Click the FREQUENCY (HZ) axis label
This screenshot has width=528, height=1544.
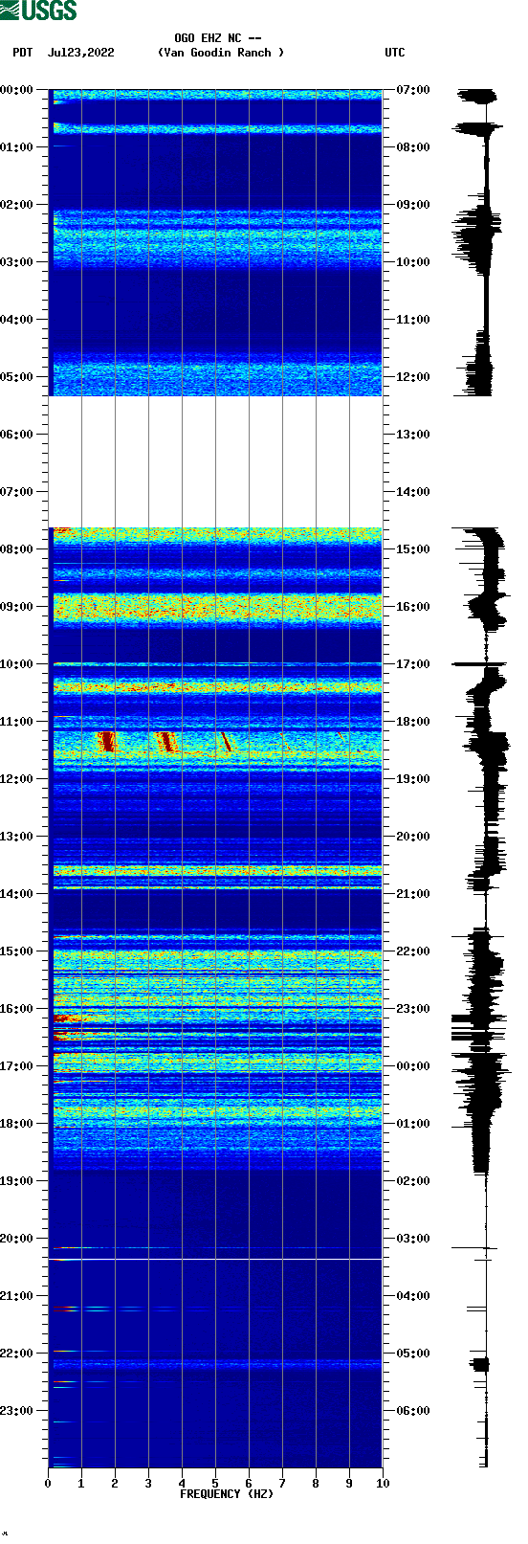tap(227, 1493)
